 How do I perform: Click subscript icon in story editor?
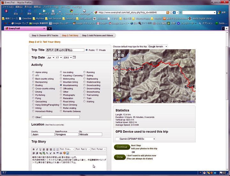[47, 153]
